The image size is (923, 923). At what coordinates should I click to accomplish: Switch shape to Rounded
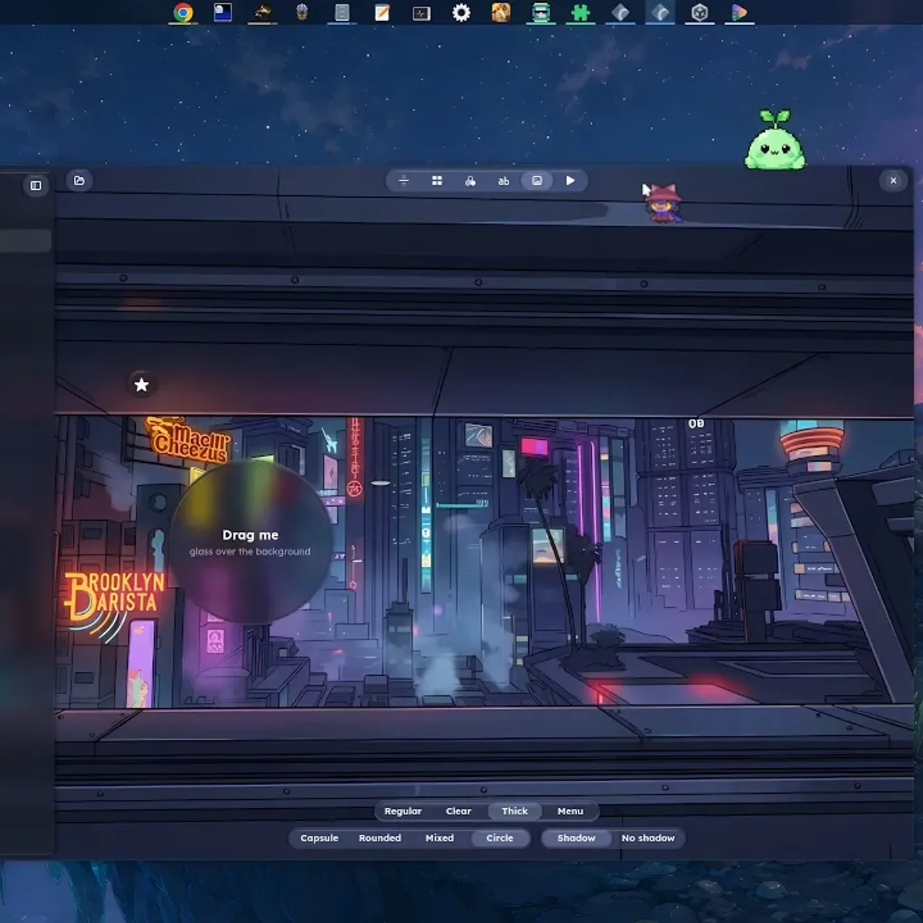click(380, 838)
